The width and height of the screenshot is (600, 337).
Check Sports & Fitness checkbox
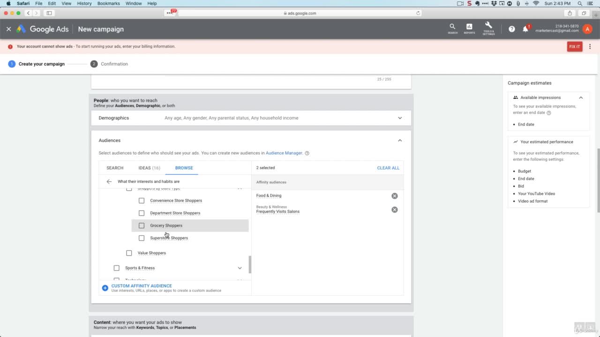(117, 268)
